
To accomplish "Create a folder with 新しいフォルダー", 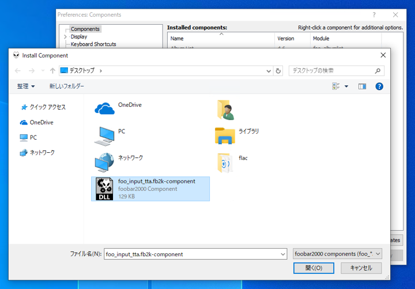I will click(66, 87).
